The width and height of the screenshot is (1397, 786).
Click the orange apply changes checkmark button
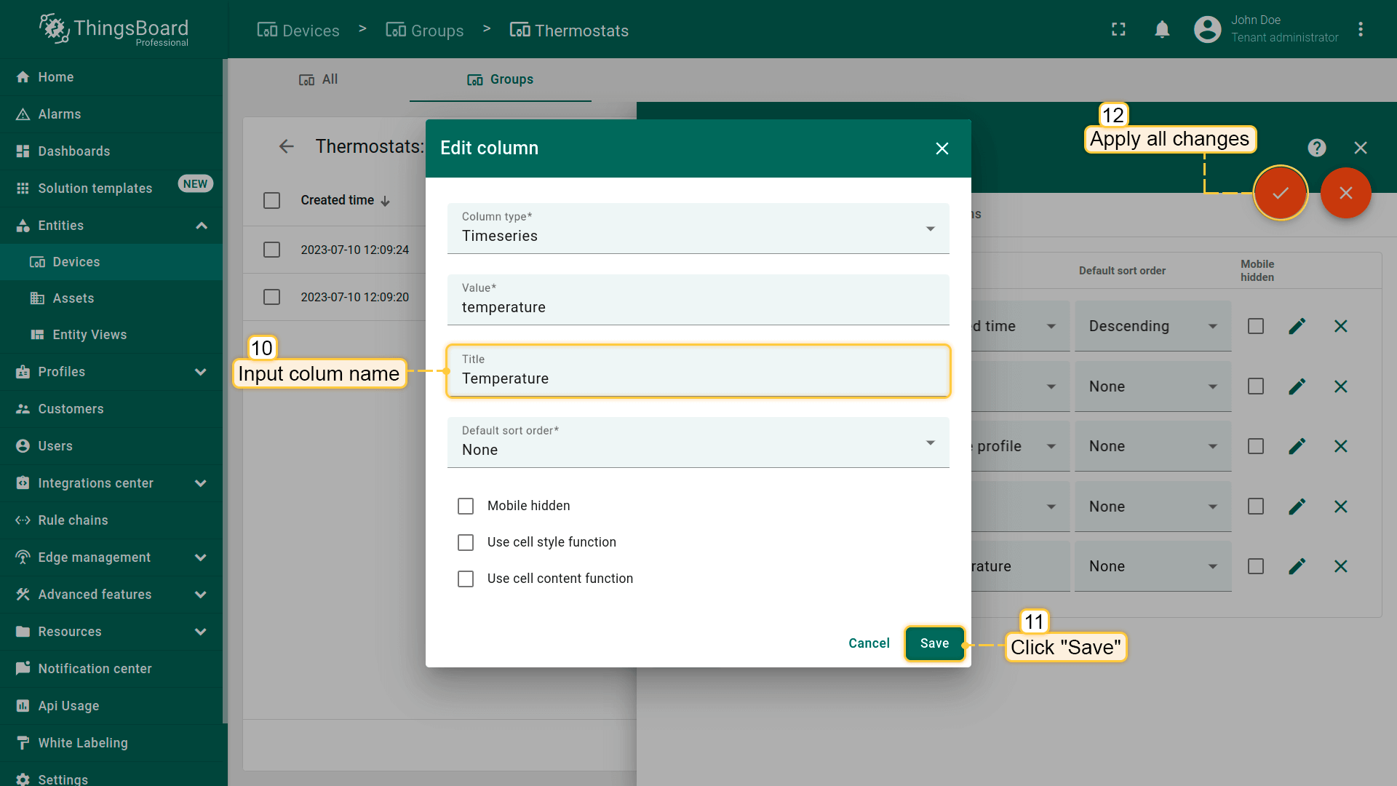point(1281,193)
